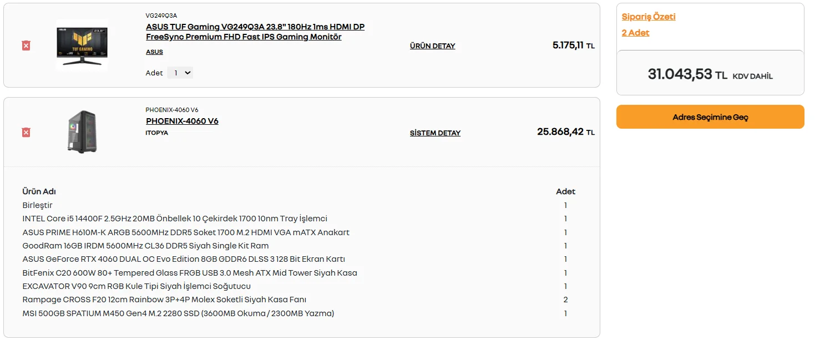
Task: Select the ASUS GeForce RTX 4060 row
Action: tap(184, 259)
